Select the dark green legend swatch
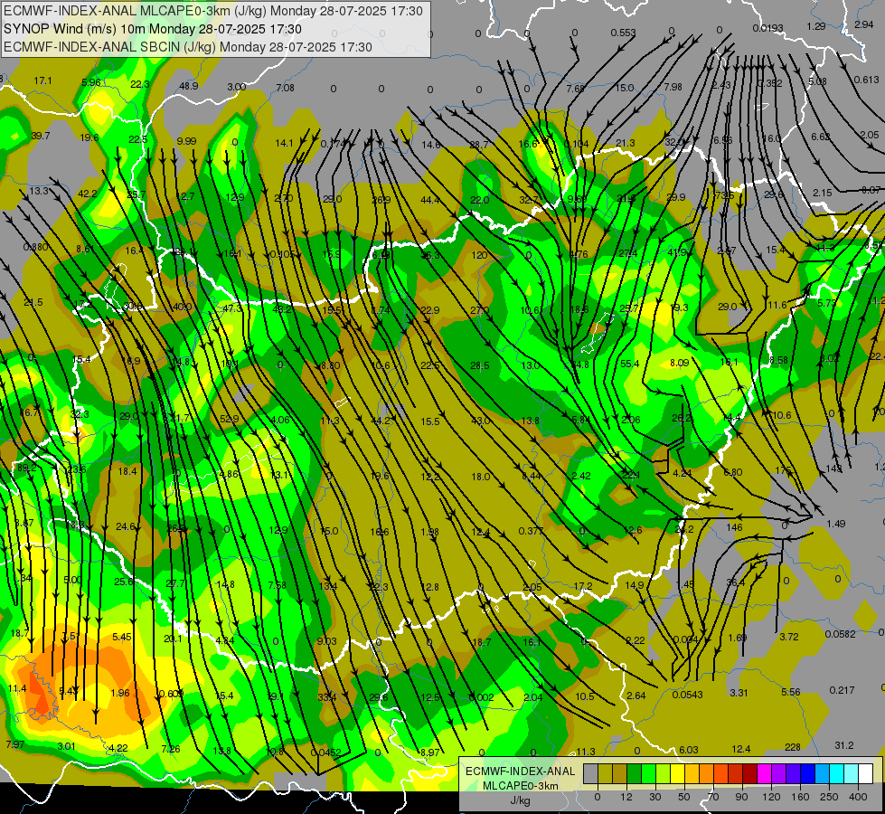885x814 pixels. 635,773
